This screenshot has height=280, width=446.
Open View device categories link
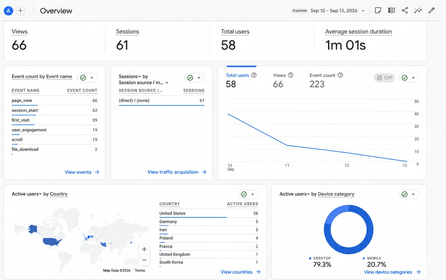coord(392,272)
